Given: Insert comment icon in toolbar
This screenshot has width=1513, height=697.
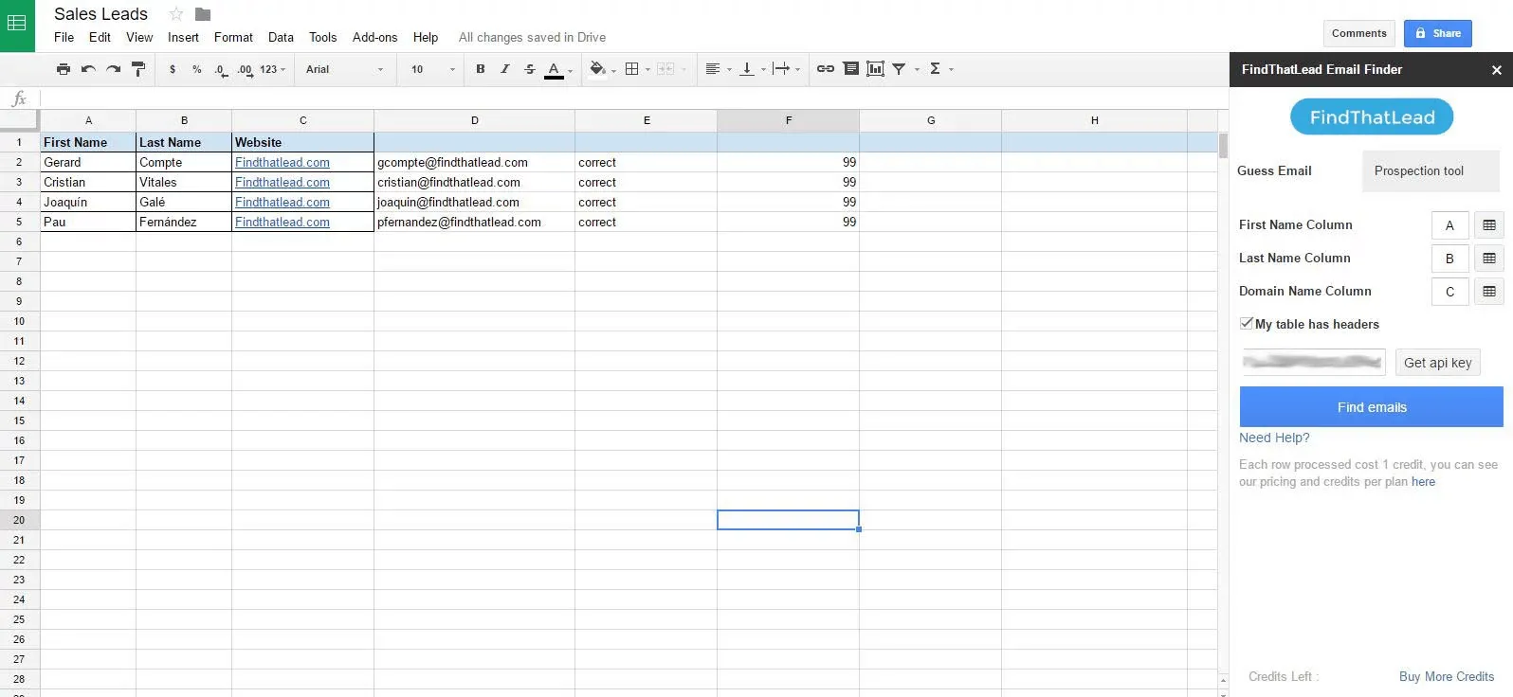Looking at the screenshot, I should (x=851, y=69).
